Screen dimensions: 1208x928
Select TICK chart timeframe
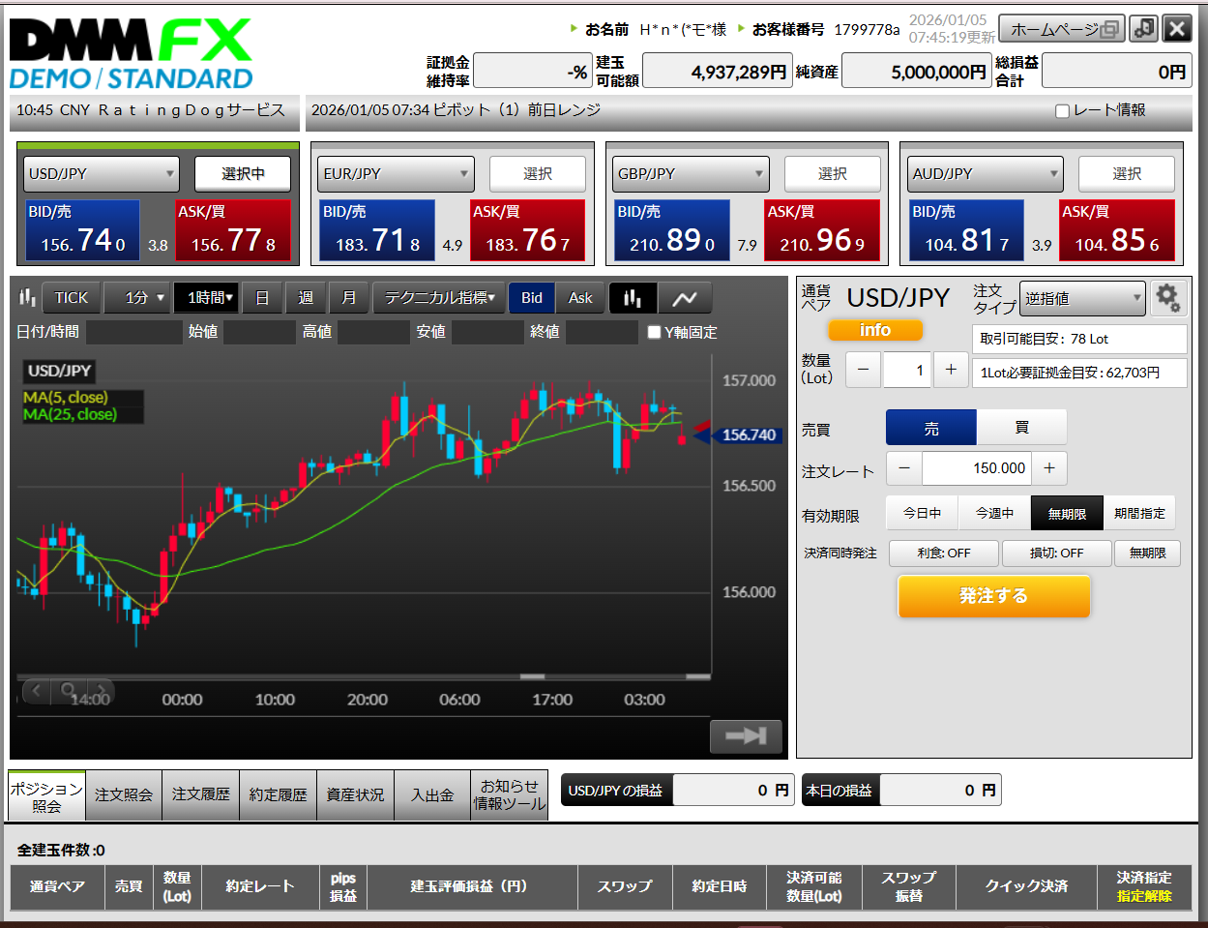click(x=71, y=298)
